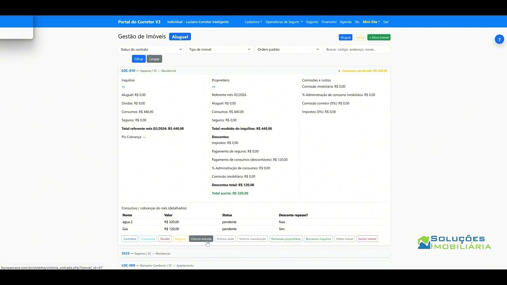Click the Vistoria manutenção button
Screen dimensions: 507x285
tap(252, 239)
